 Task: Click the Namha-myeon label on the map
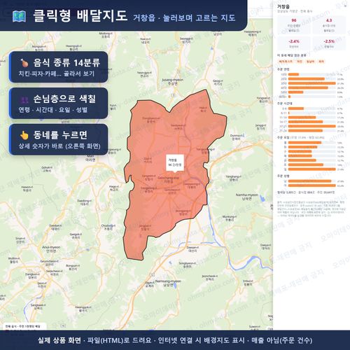247,197
